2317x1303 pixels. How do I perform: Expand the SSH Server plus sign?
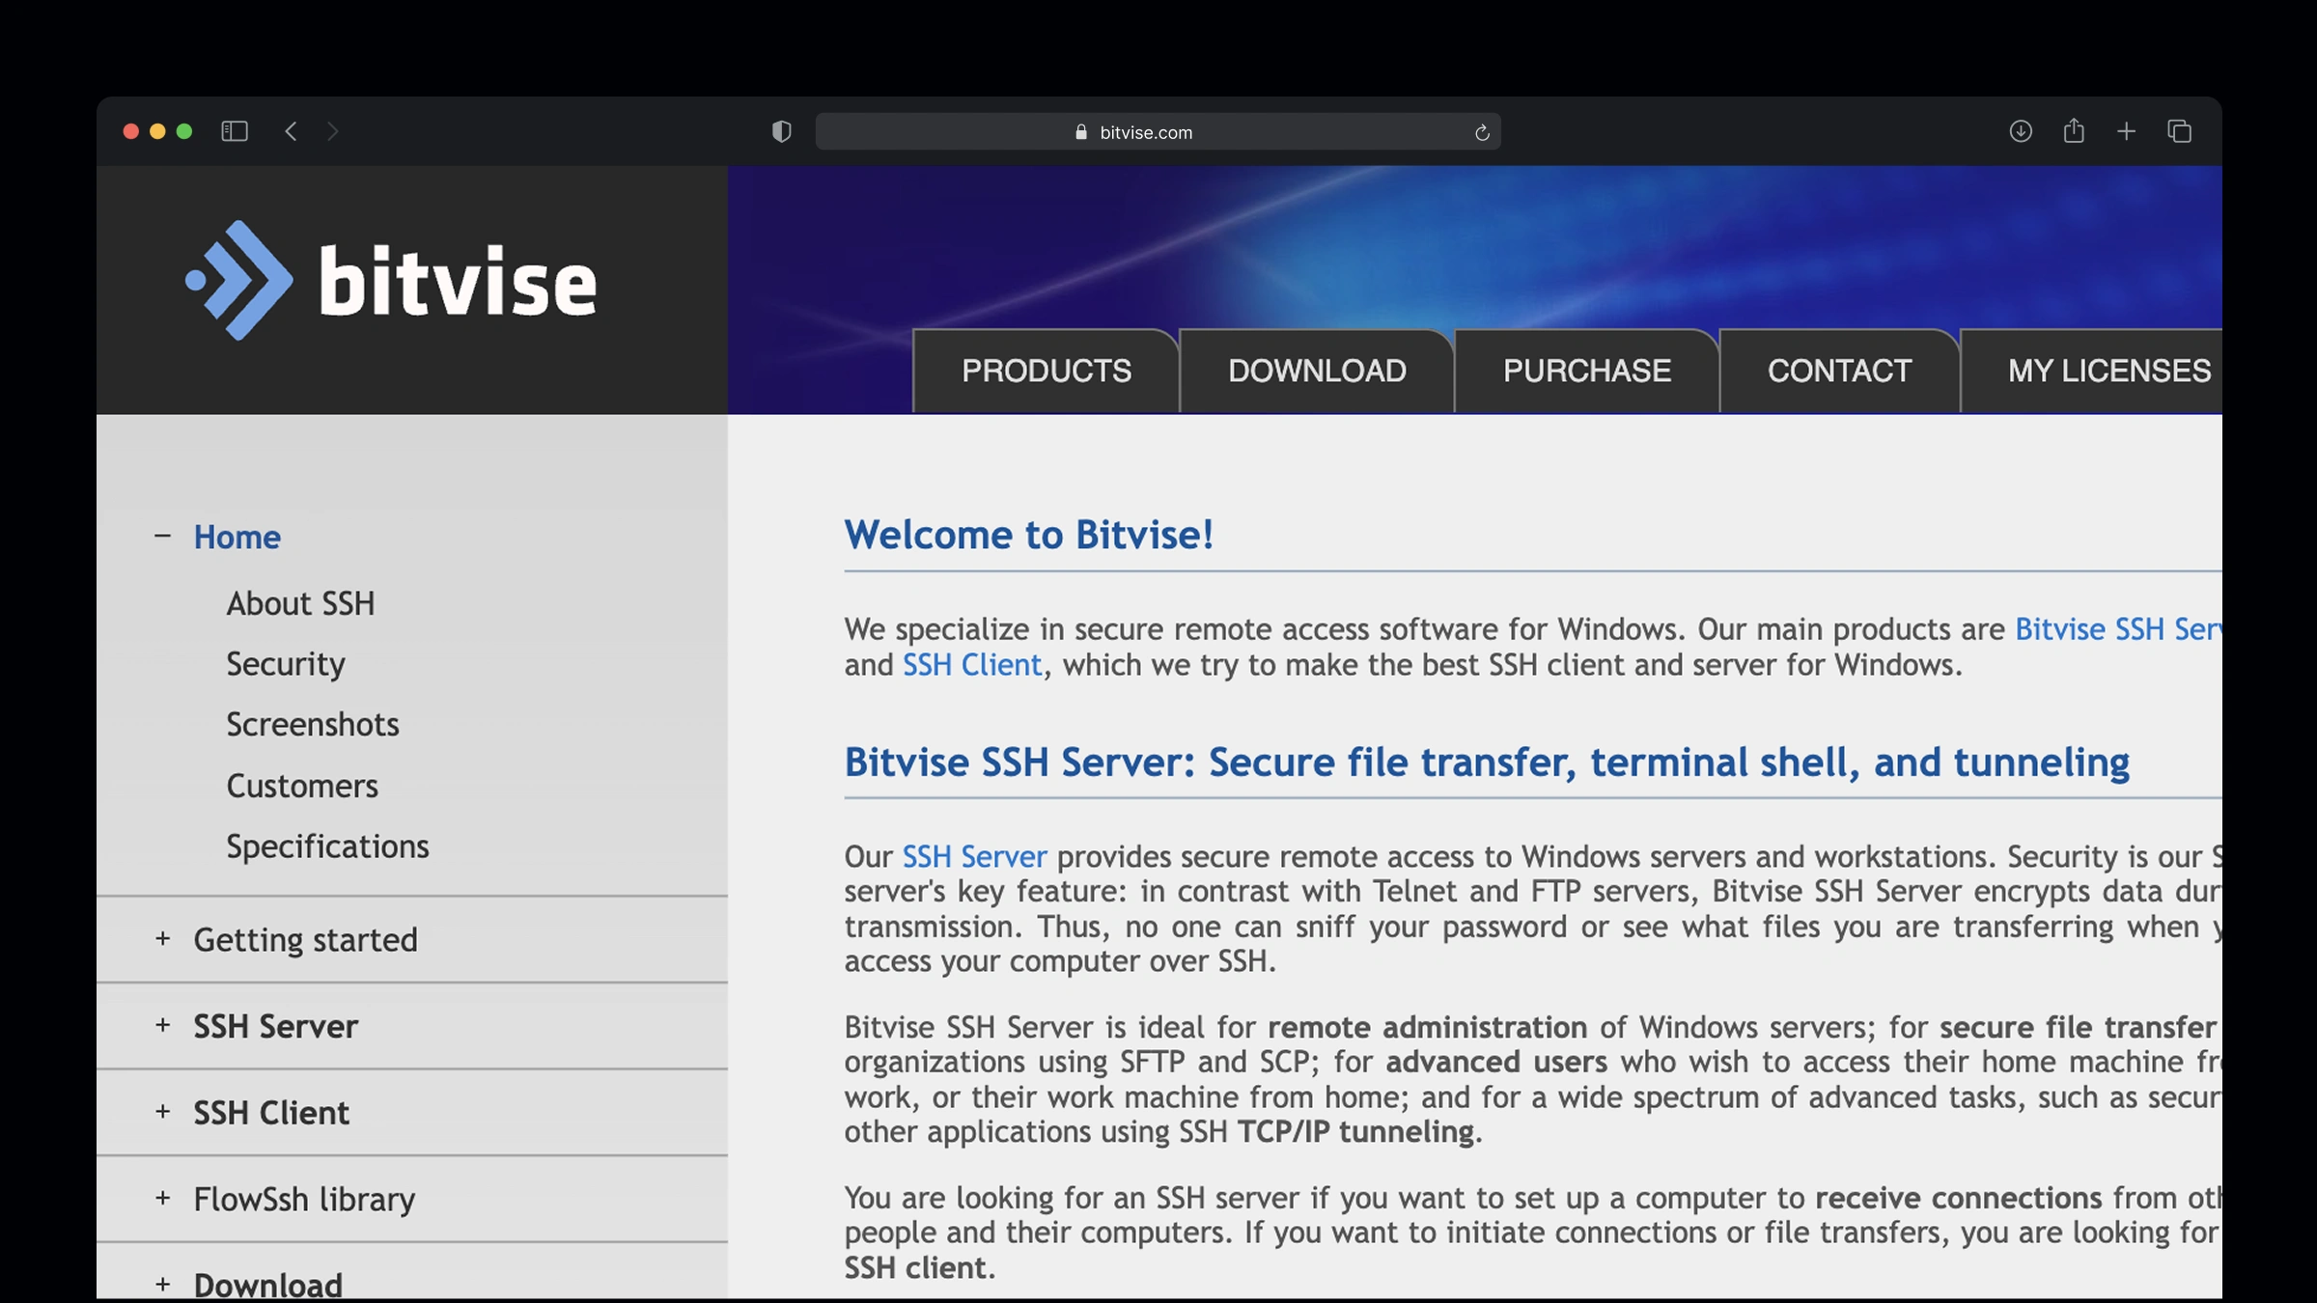[162, 1025]
